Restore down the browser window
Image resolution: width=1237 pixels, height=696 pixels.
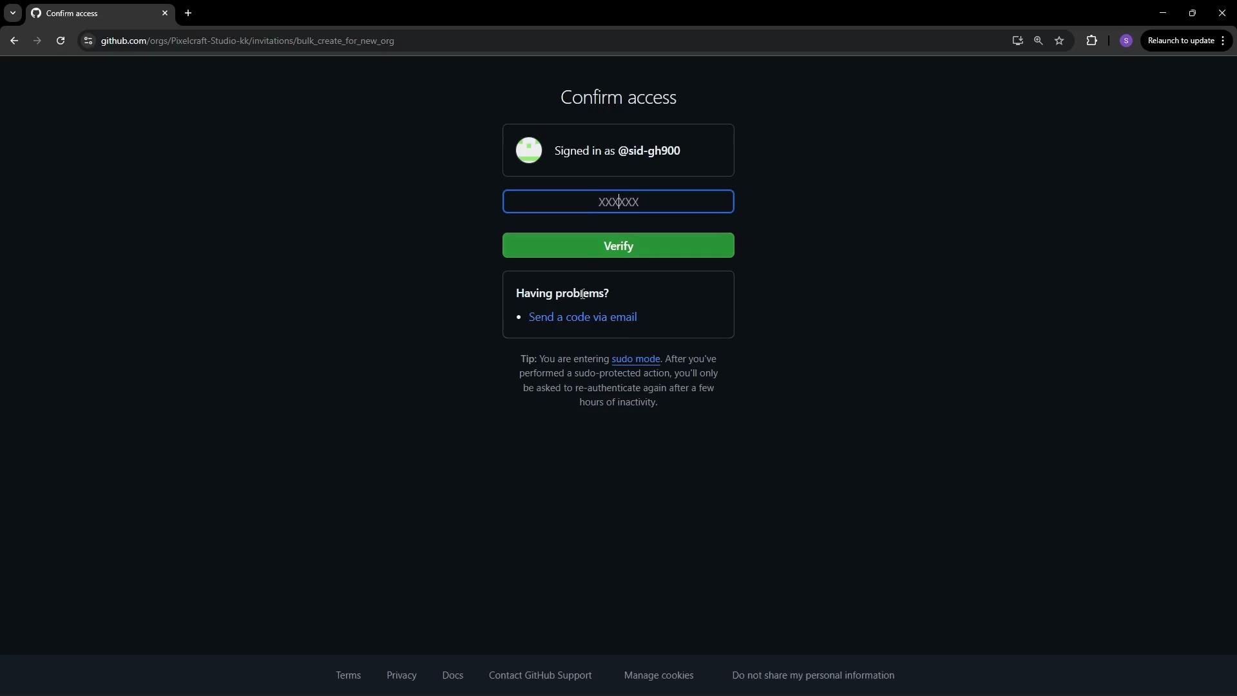coord(1193,13)
